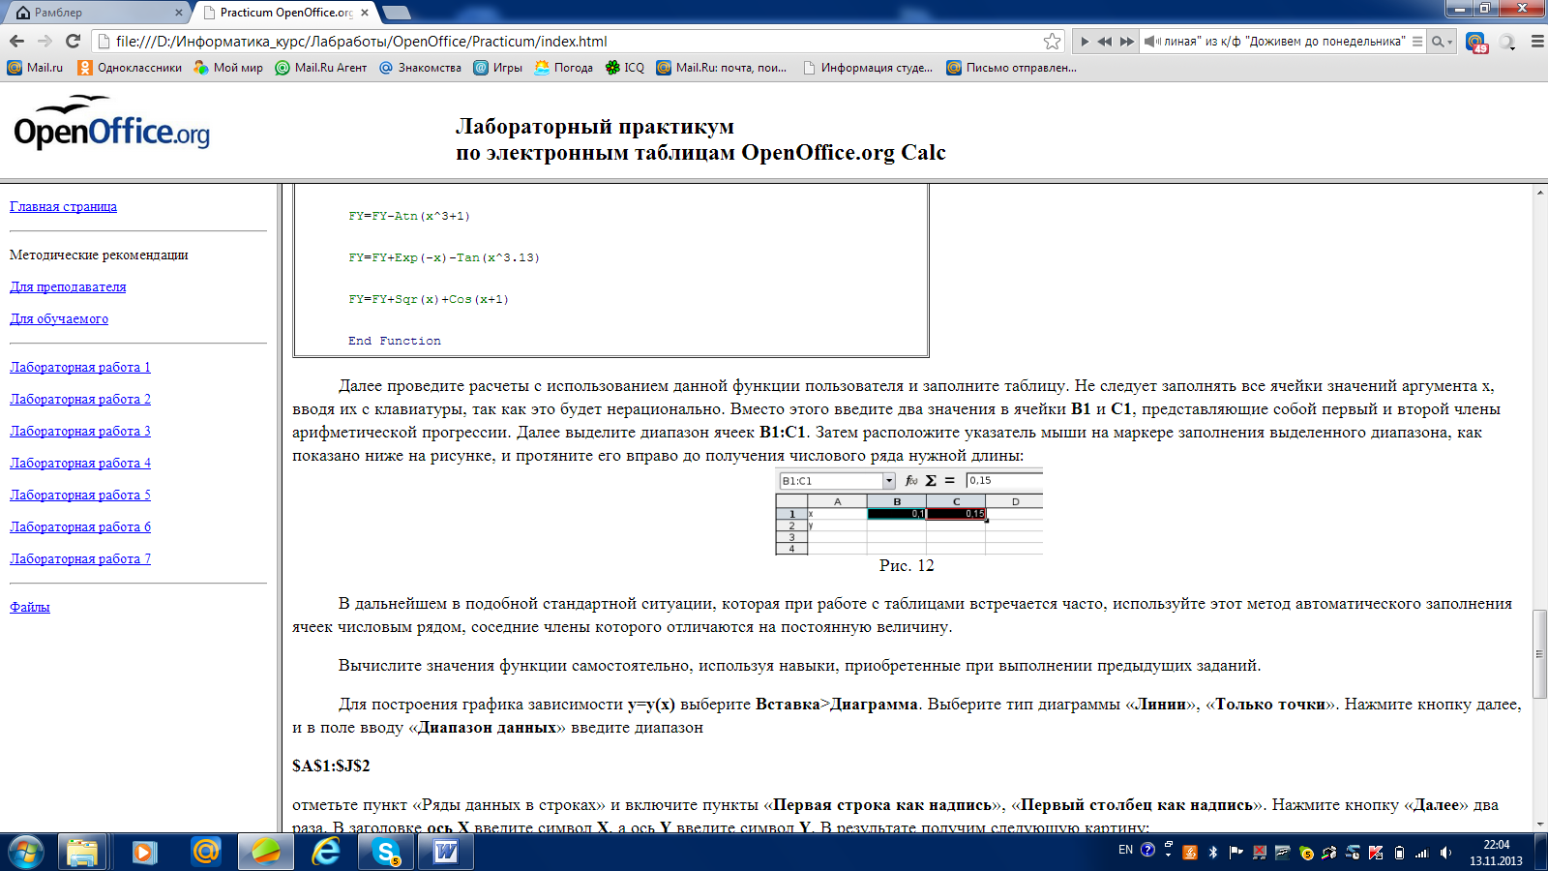The height and width of the screenshot is (871, 1548).
Task: Open the ICQ bookmark
Action: [624, 68]
